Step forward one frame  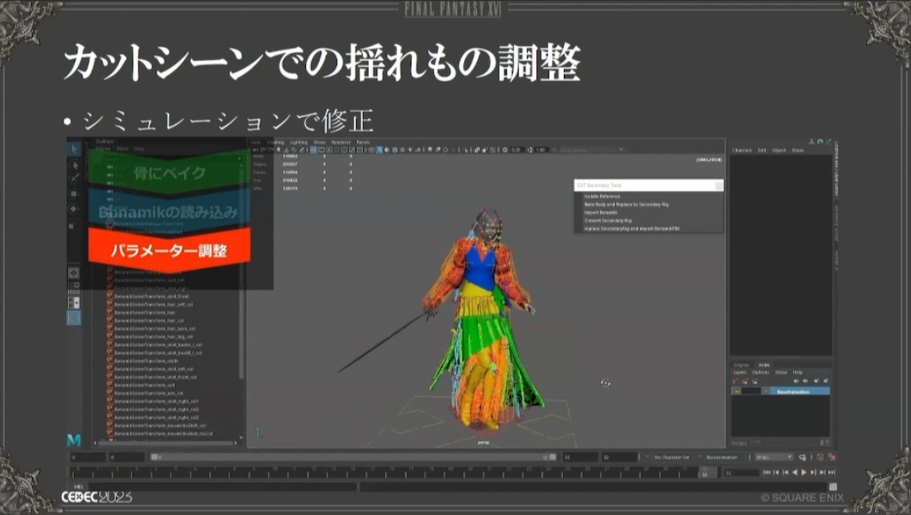(822, 473)
